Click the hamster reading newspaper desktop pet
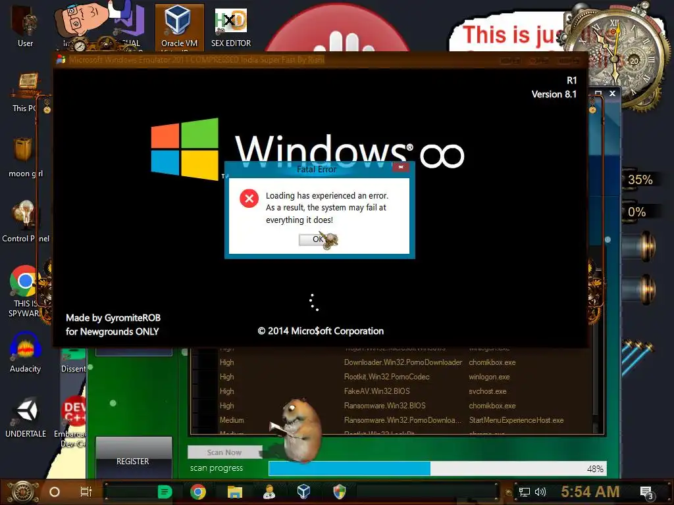 [x=297, y=429]
